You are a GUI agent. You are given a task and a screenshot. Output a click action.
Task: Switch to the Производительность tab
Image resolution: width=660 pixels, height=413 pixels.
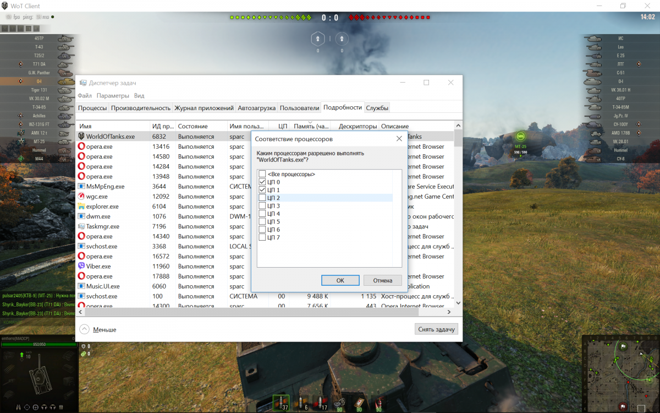(141, 108)
